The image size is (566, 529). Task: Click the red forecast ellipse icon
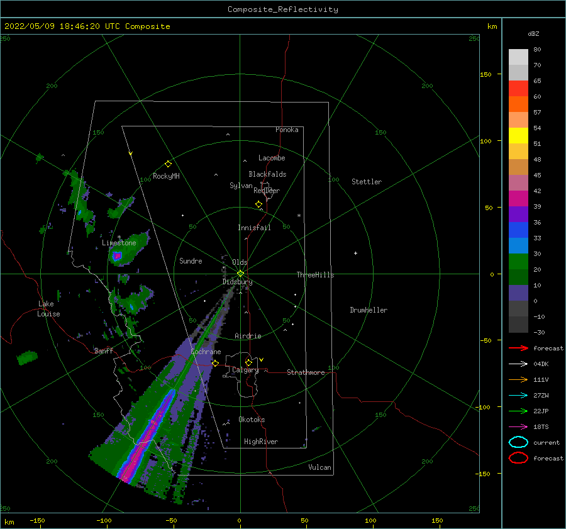tap(518, 458)
